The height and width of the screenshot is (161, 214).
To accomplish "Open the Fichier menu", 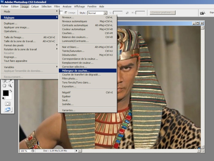I will pos(5,6).
